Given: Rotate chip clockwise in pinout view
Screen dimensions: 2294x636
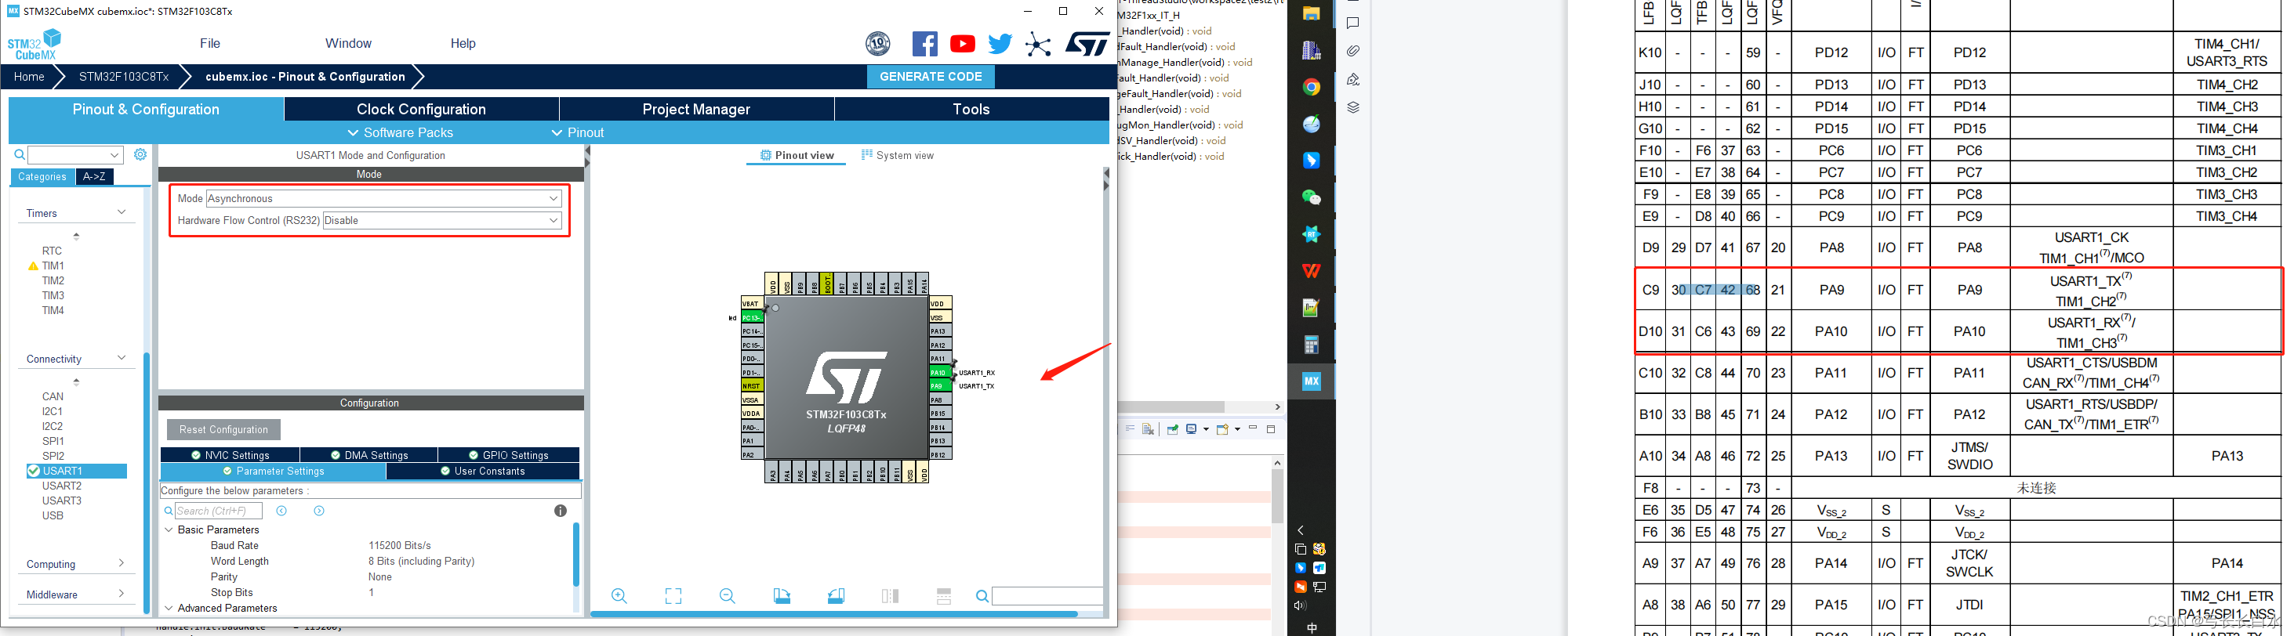Looking at the screenshot, I should (782, 596).
